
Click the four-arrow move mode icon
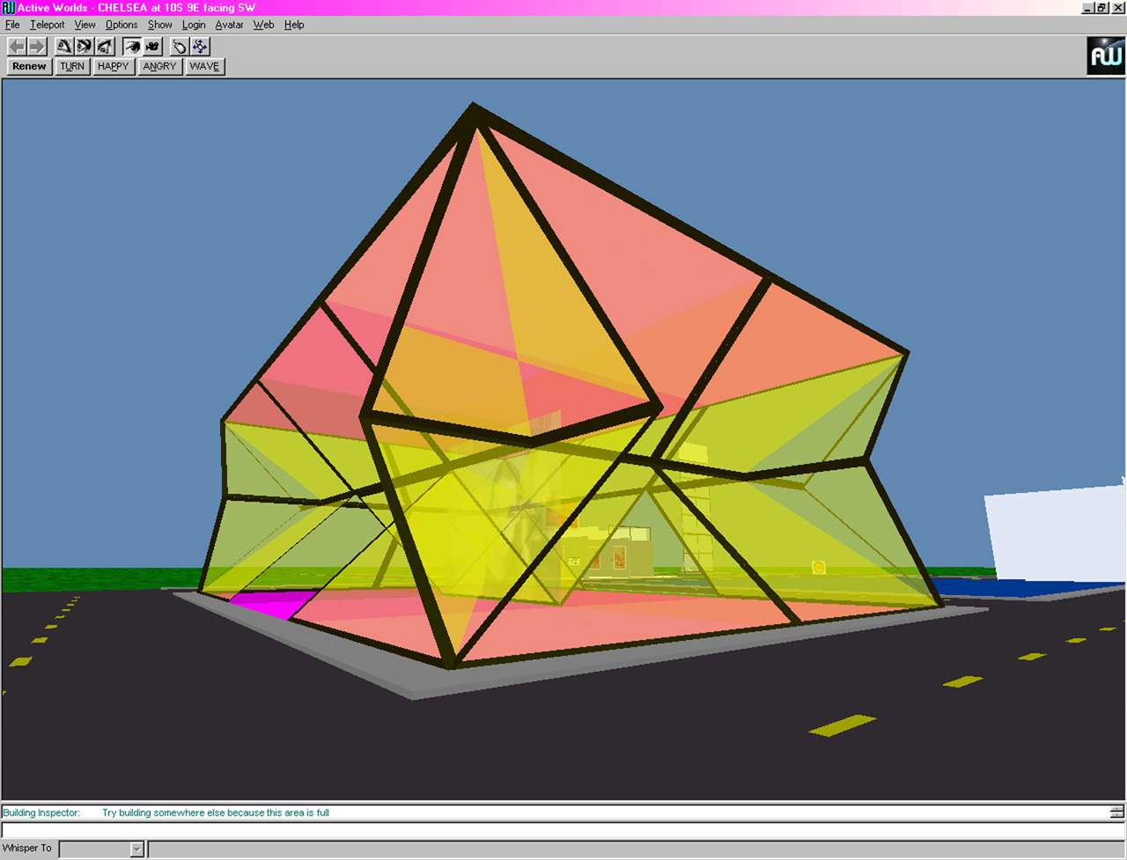[x=201, y=47]
